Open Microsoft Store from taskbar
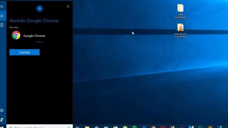 (115, 127)
